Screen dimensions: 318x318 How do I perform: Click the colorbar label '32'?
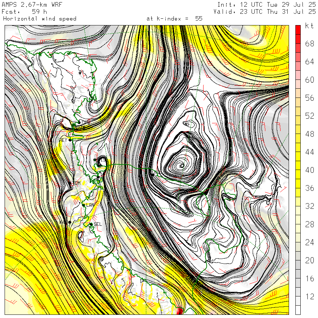310,206
